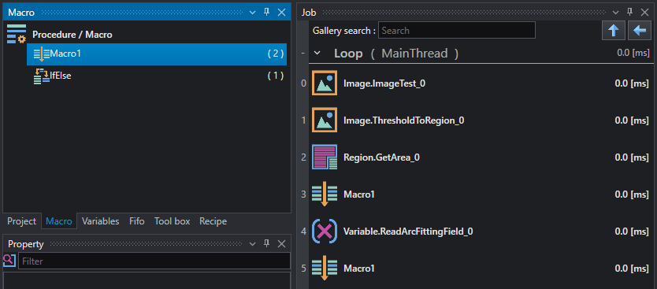Click the property filter search icon
657x289 pixels.
(9, 260)
